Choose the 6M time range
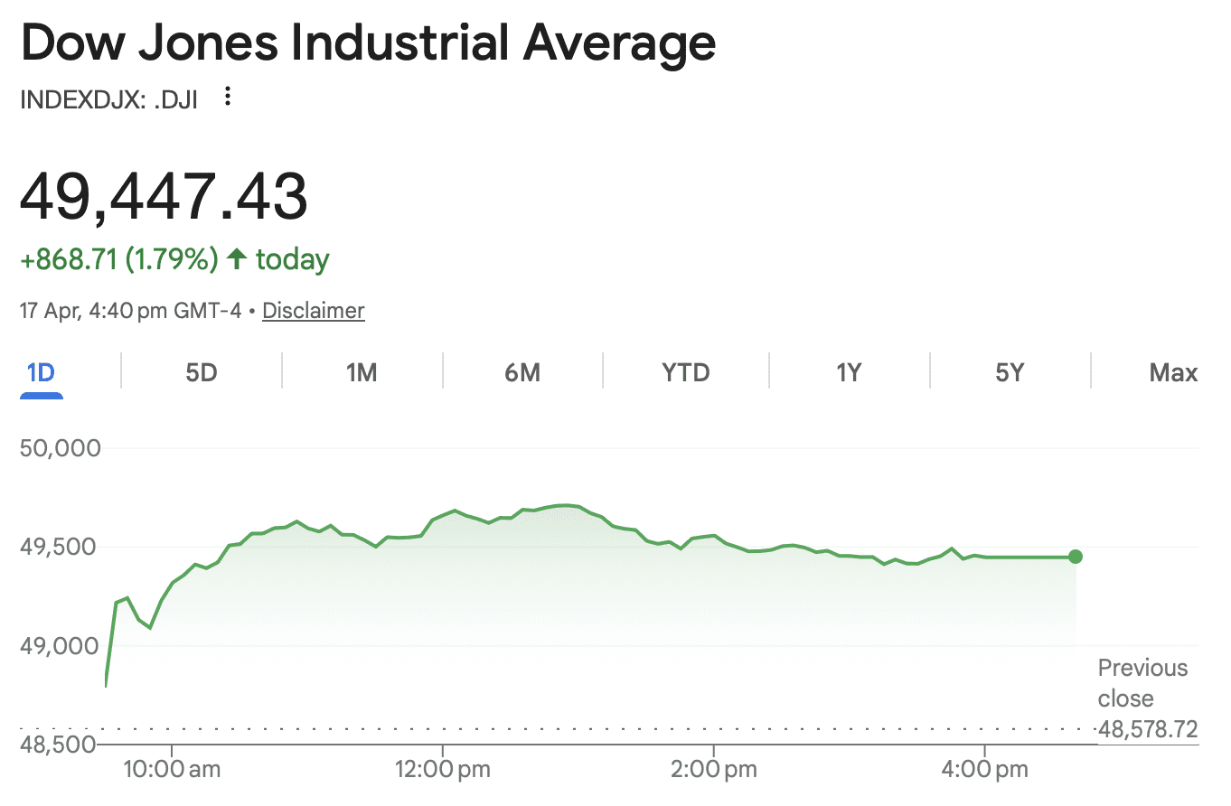1231x806 pixels. tap(522, 372)
